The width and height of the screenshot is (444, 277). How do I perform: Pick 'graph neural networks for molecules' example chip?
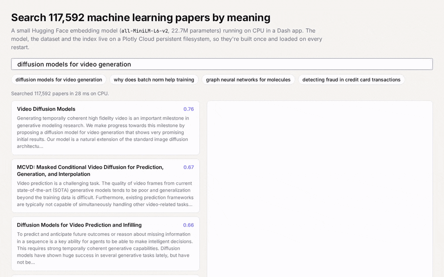tap(248, 80)
